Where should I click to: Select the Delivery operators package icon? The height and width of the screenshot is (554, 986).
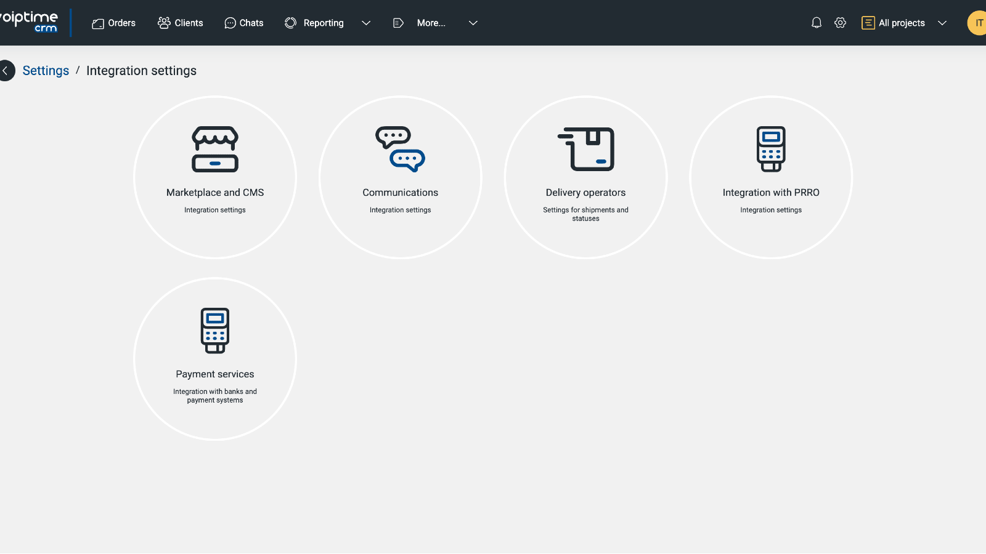click(585, 149)
